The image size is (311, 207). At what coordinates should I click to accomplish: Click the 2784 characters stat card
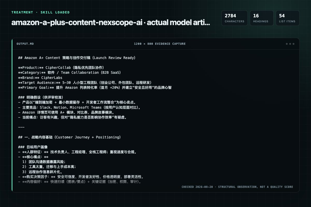234,18
